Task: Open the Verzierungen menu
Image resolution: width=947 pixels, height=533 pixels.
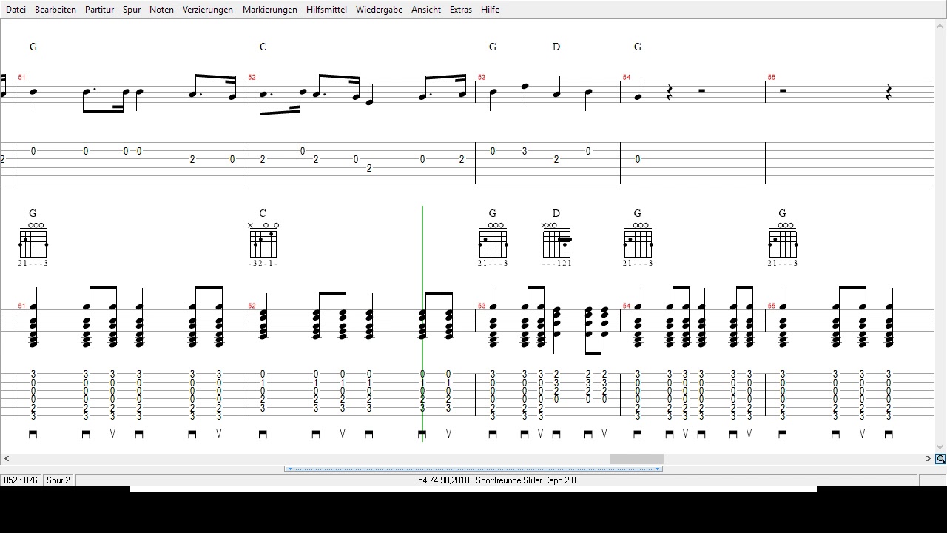Action: (x=208, y=10)
